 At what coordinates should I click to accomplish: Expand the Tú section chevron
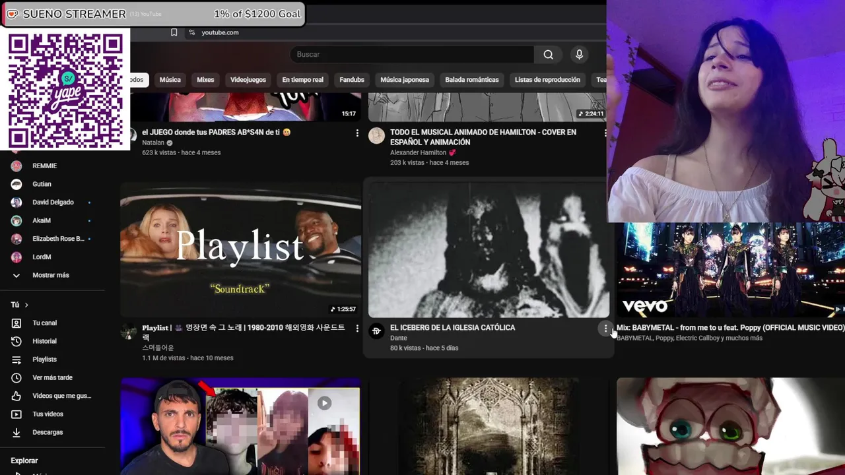coord(26,305)
